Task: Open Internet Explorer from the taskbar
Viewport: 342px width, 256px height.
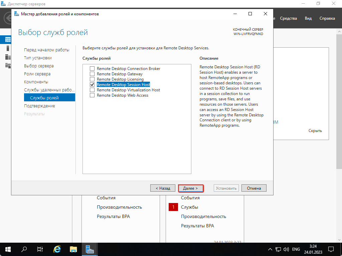Action: [x=57, y=249]
